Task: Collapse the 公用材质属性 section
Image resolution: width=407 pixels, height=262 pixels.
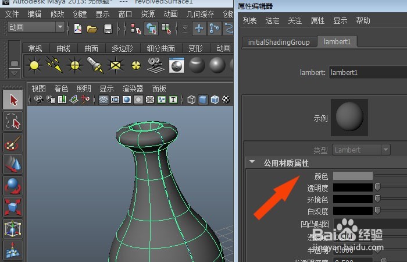Action: click(x=252, y=162)
